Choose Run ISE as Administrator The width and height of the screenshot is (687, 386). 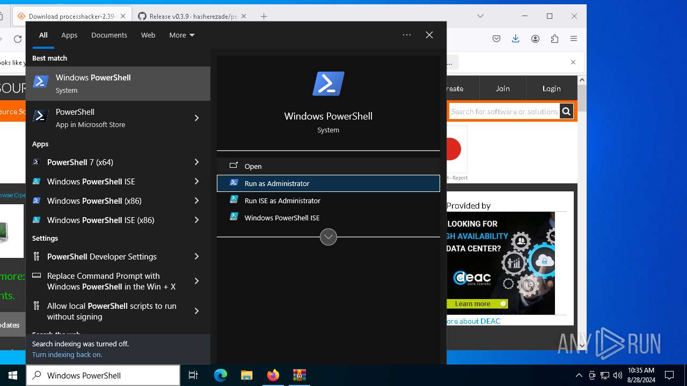click(328, 201)
